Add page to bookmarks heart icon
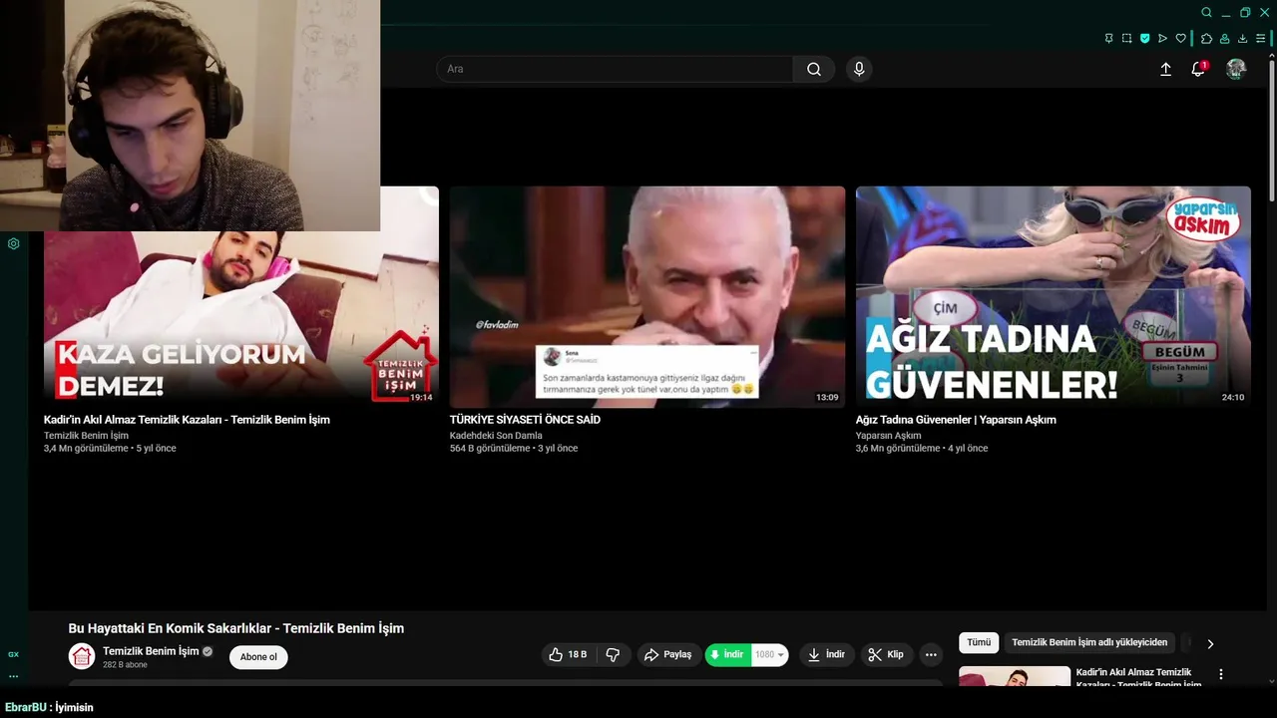The image size is (1277, 718). 1180,38
